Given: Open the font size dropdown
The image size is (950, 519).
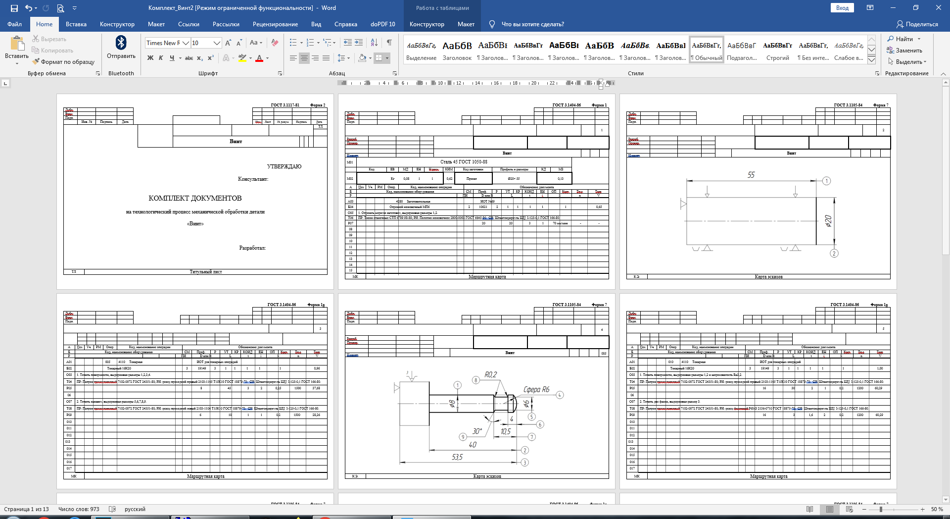Looking at the screenshot, I should tap(217, 43).
